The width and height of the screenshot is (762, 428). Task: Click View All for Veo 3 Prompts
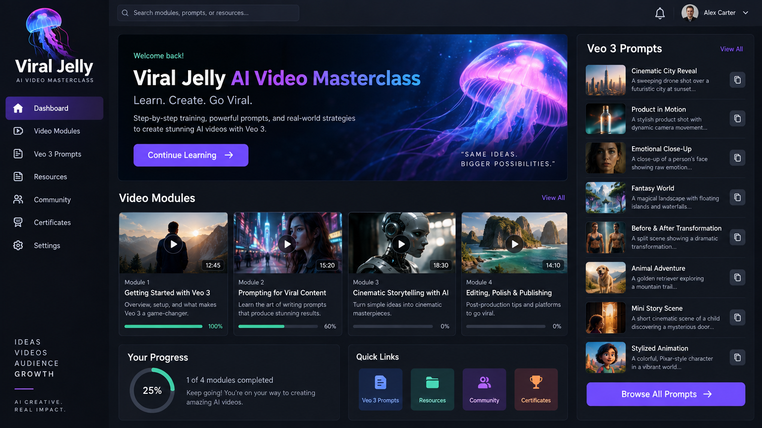[x=731, y=49]
